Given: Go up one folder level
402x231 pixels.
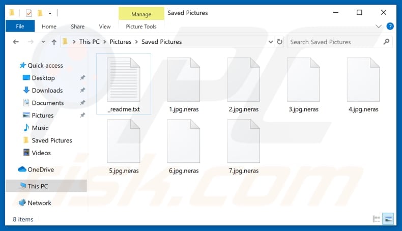Looking at the screenshot, I should pos(54,42).
